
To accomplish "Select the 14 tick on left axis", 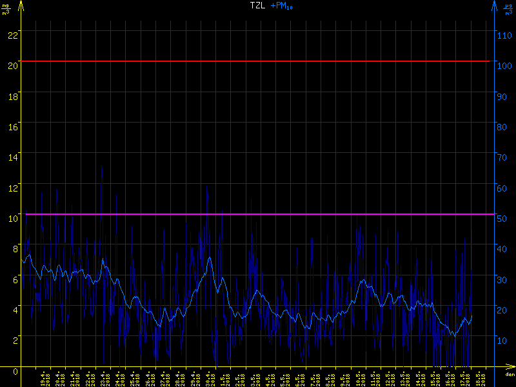I will (x=12, y=156).
